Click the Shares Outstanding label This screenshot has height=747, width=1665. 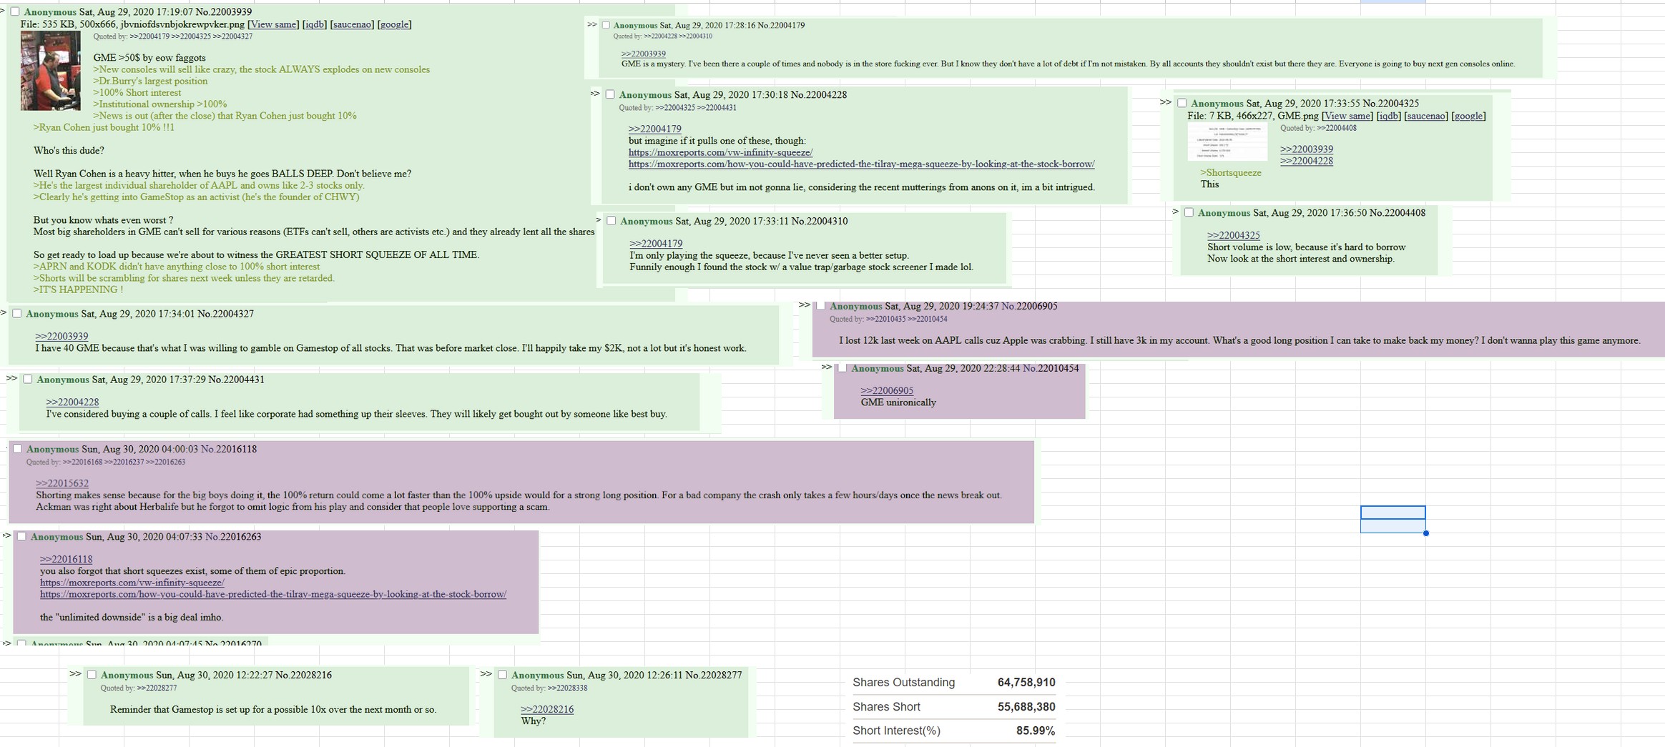pos(903,682)
